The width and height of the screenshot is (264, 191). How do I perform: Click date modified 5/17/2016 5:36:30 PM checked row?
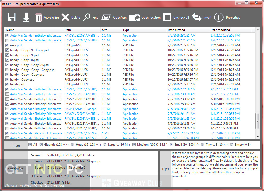point(225,133)
